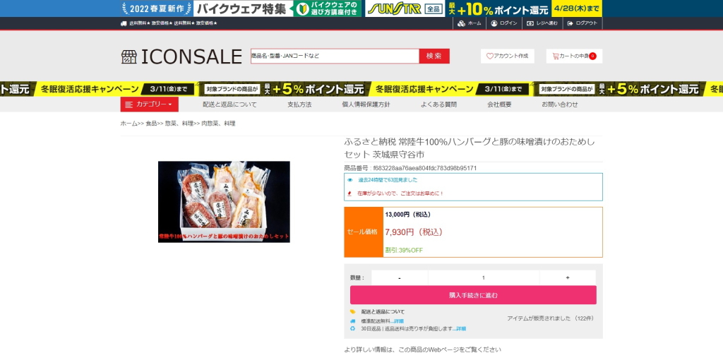
Task: Click the ログアウト exit icon
Action: (570, 23)
